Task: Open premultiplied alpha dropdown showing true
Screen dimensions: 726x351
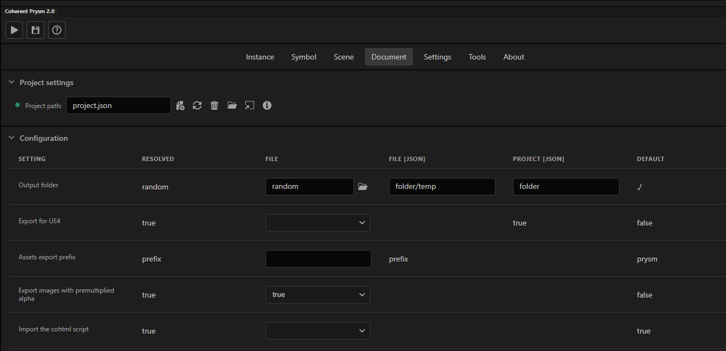Action: tap(318, 295)
